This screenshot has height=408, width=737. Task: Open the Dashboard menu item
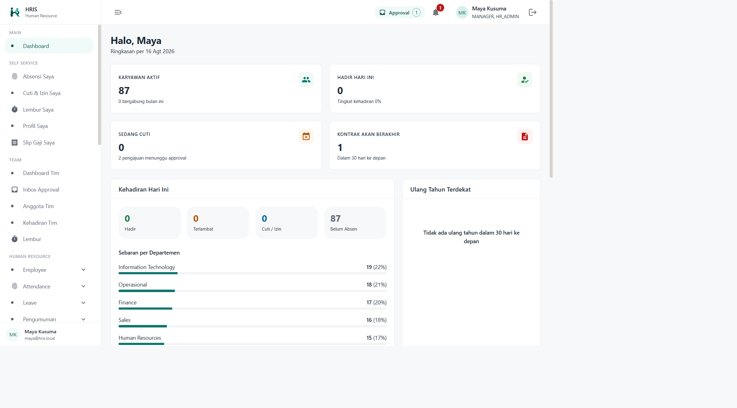pyautogui.click(x=49, y=46)
